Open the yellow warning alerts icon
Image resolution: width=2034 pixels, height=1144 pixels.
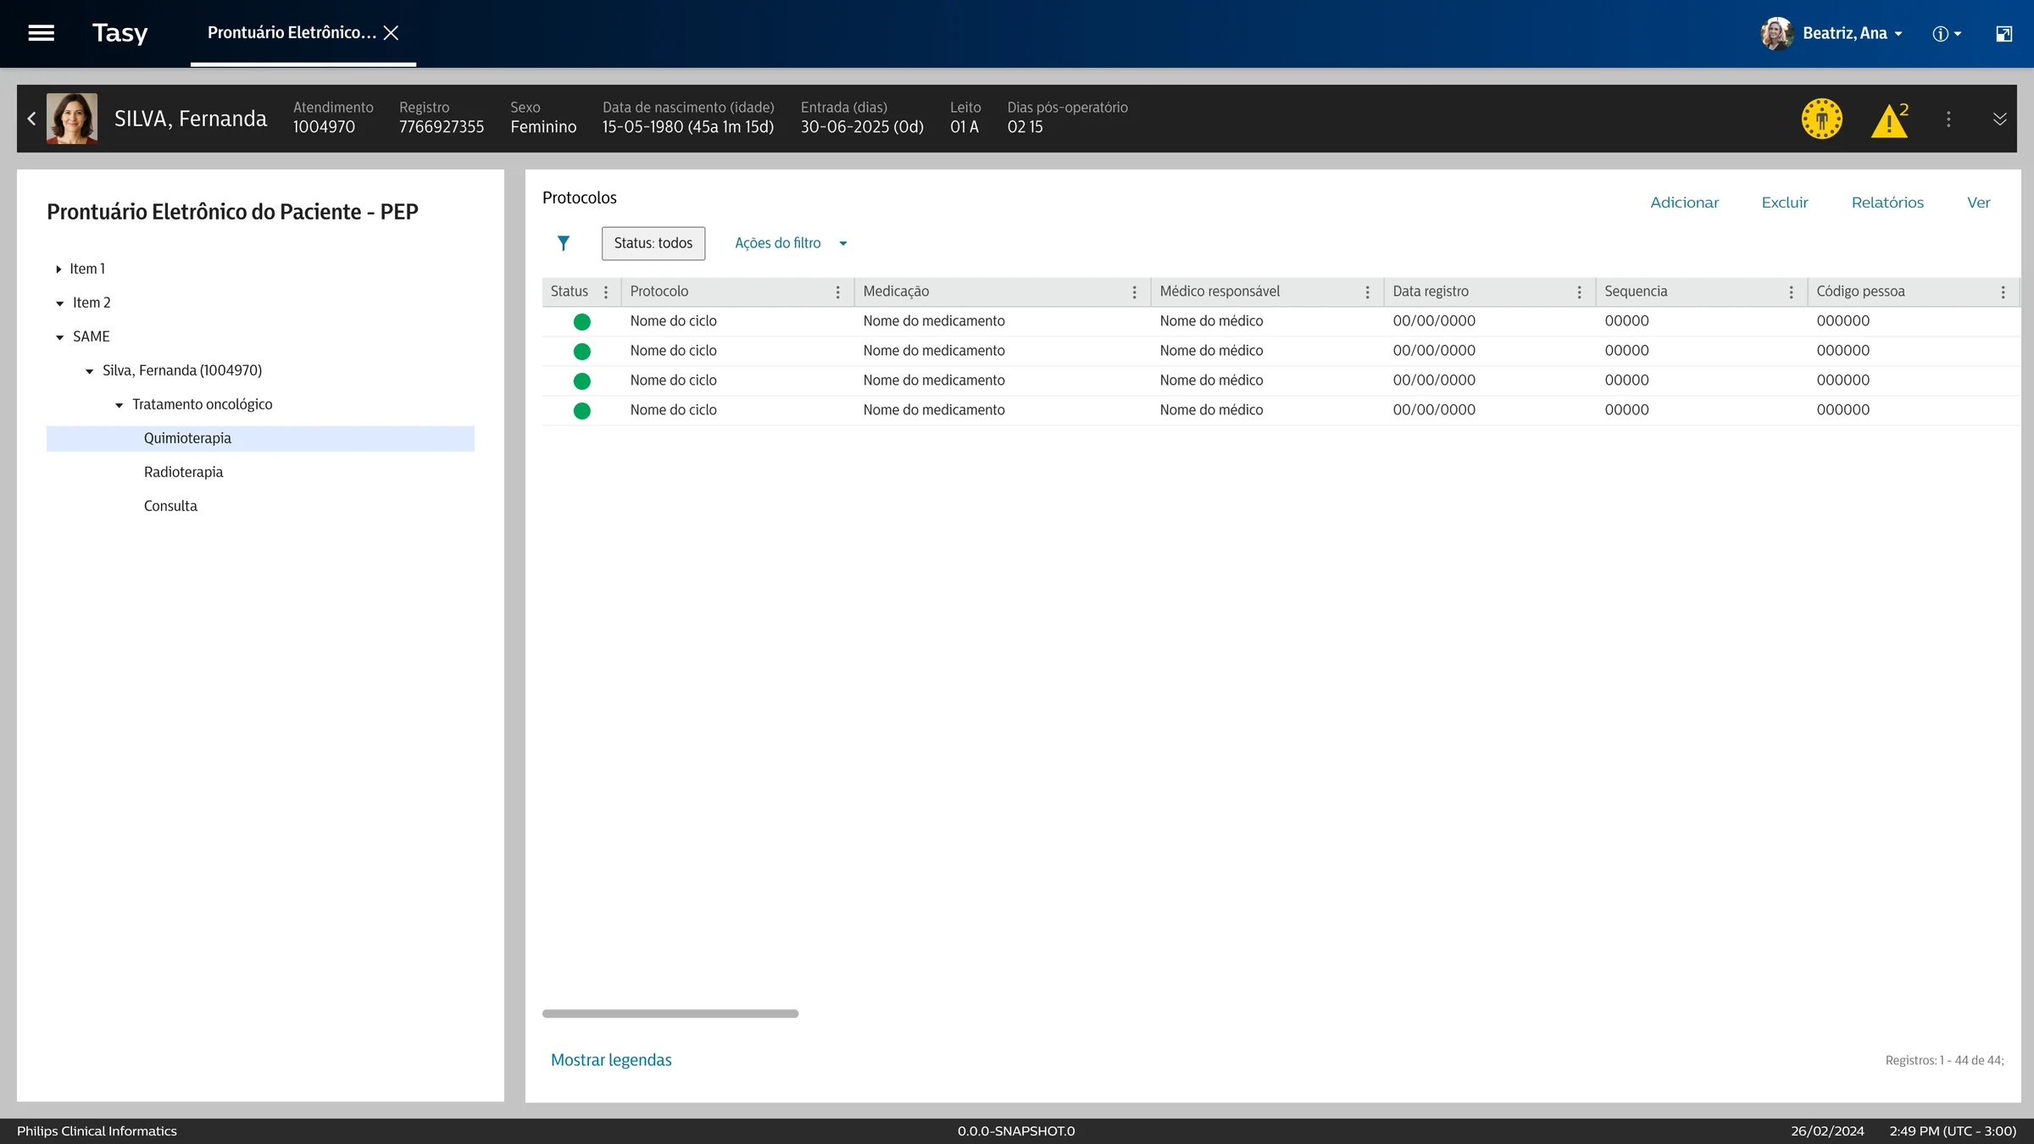[x=1890, y=119]
